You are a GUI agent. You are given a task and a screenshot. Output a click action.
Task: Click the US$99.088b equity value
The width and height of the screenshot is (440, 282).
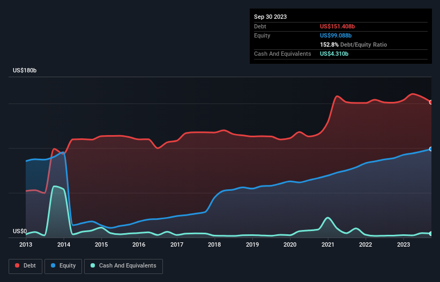pyautogui.click(x=335, y=35)
